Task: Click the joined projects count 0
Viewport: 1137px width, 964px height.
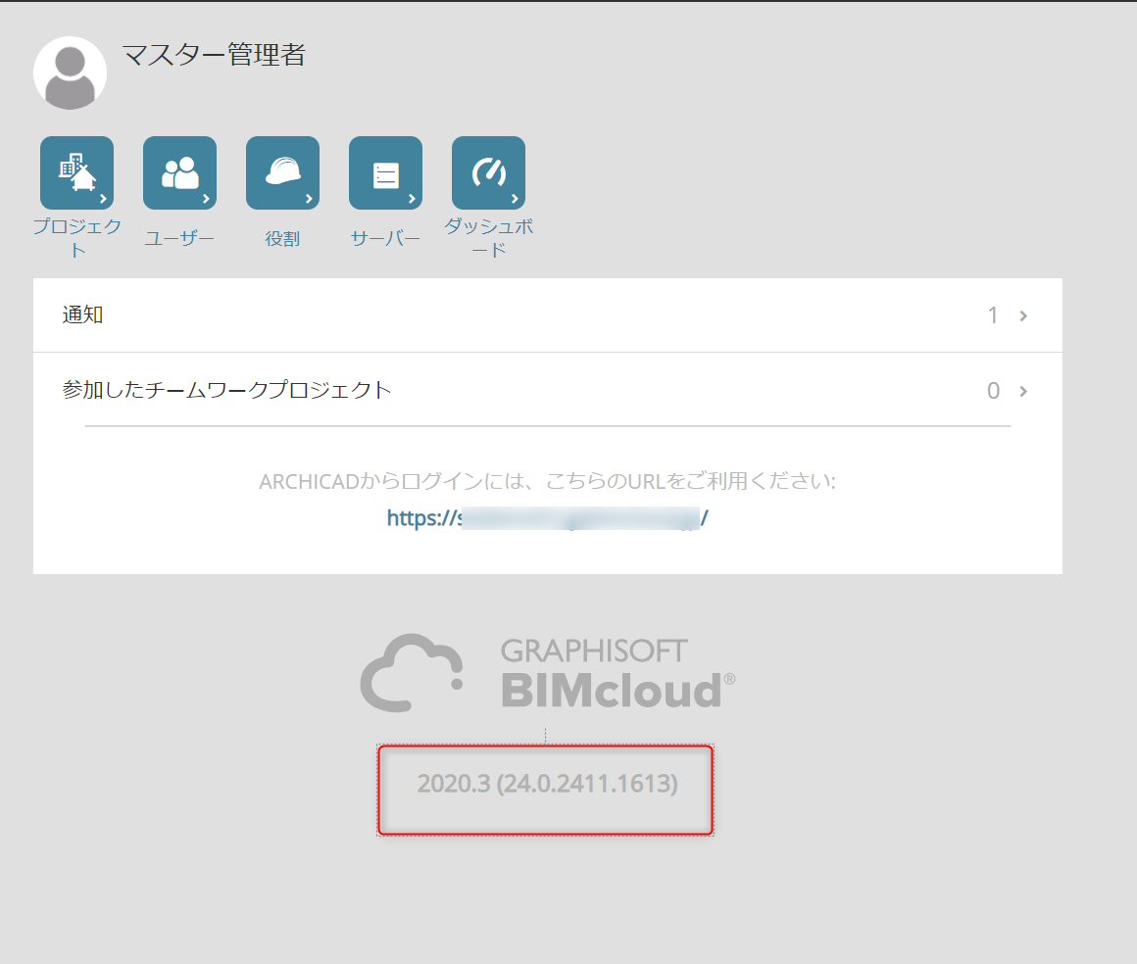Action: tap(994, 392)
